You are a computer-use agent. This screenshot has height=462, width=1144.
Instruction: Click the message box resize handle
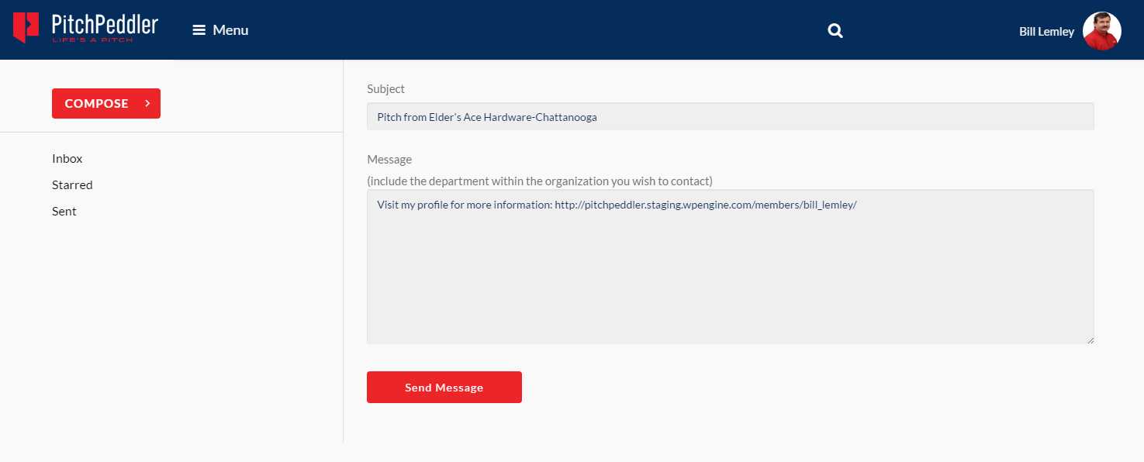click(x=1090, y=339)
